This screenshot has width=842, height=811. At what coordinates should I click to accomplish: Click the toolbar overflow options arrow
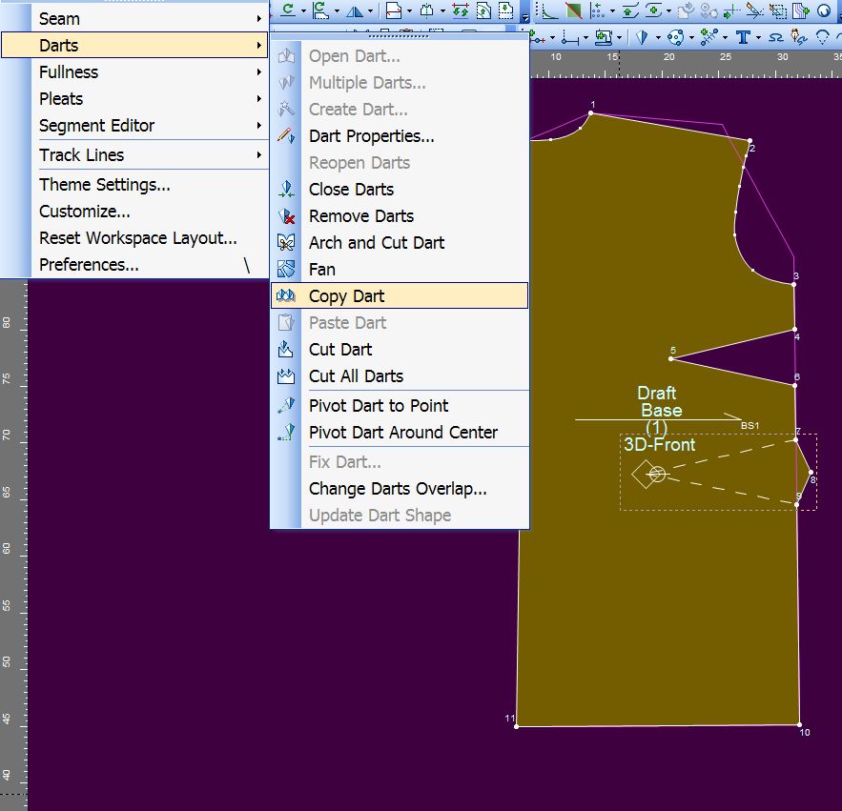[x=525, y=18]
